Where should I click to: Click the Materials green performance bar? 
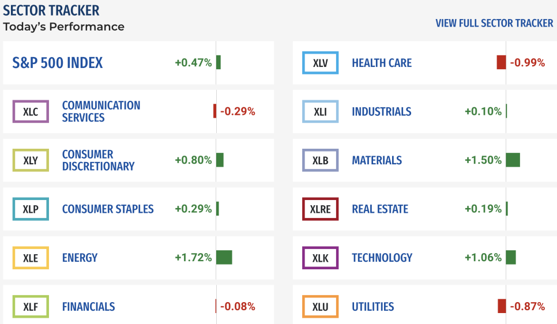513,160
